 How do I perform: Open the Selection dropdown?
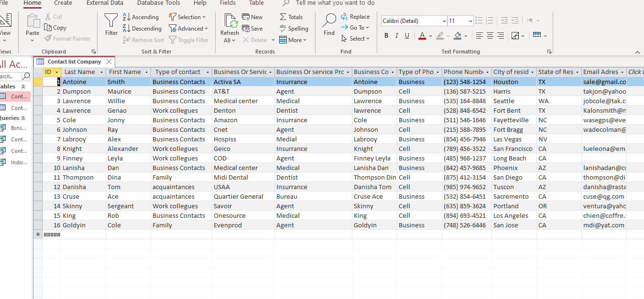point(187,17)
